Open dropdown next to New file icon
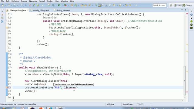 click(x=5, y=5)
